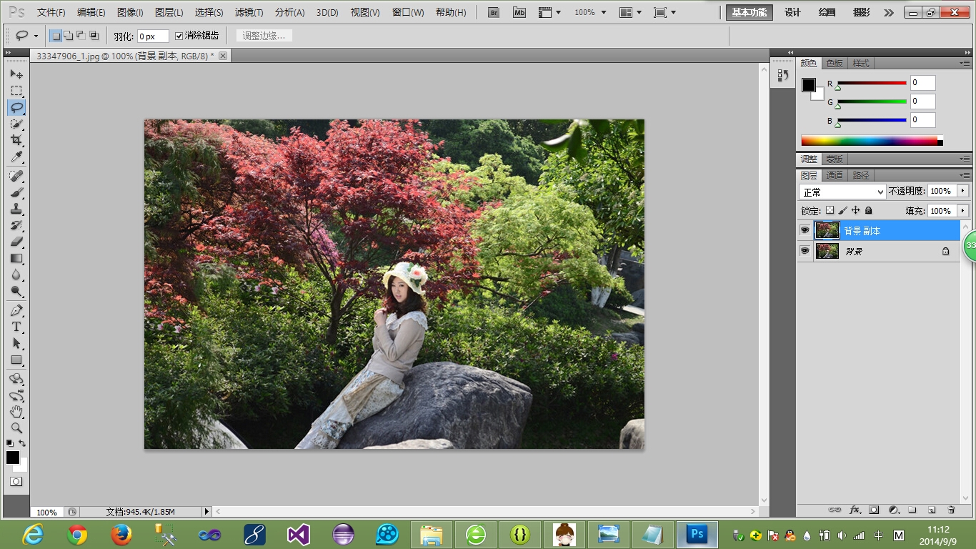
Task: Open the blend mode 正常 dropdown
Action: [842, 192]
